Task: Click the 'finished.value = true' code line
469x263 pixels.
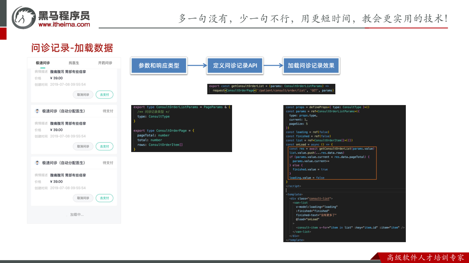Action: click(x=310, y=169)
